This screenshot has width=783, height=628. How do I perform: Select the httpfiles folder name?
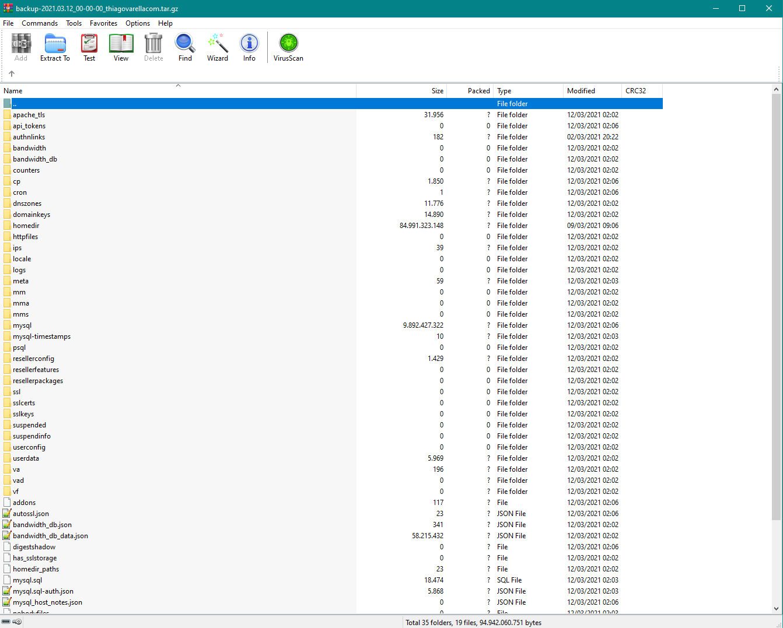26,237
